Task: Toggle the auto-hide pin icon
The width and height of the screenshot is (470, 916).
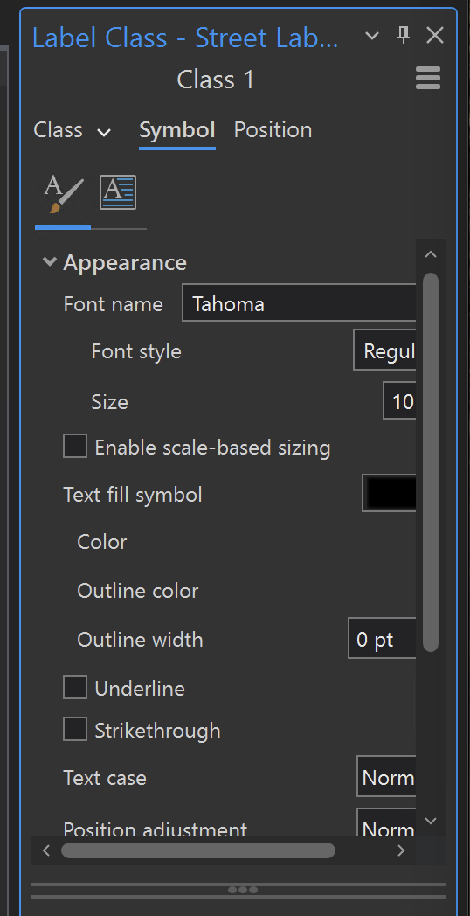Action: pyautogui.click(x=404, y=36)
